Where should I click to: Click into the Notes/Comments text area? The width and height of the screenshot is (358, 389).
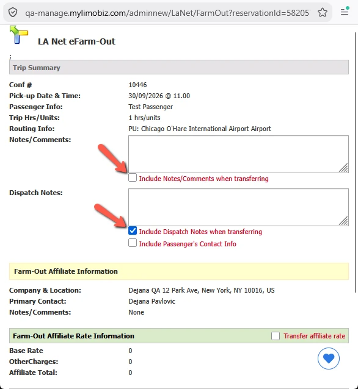(238, 154)
